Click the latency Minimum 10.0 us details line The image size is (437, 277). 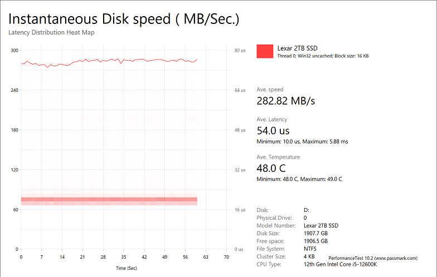(302, 142)
